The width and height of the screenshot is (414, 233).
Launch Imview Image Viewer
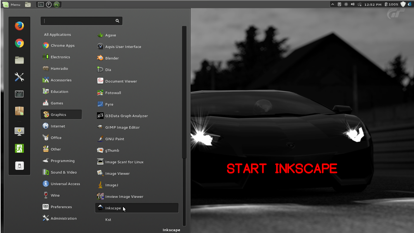point(137,197)
